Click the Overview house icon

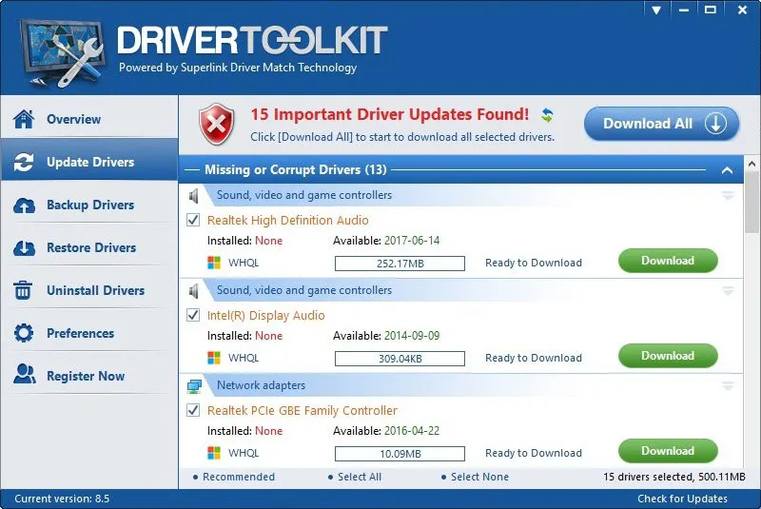coord(24,119)
